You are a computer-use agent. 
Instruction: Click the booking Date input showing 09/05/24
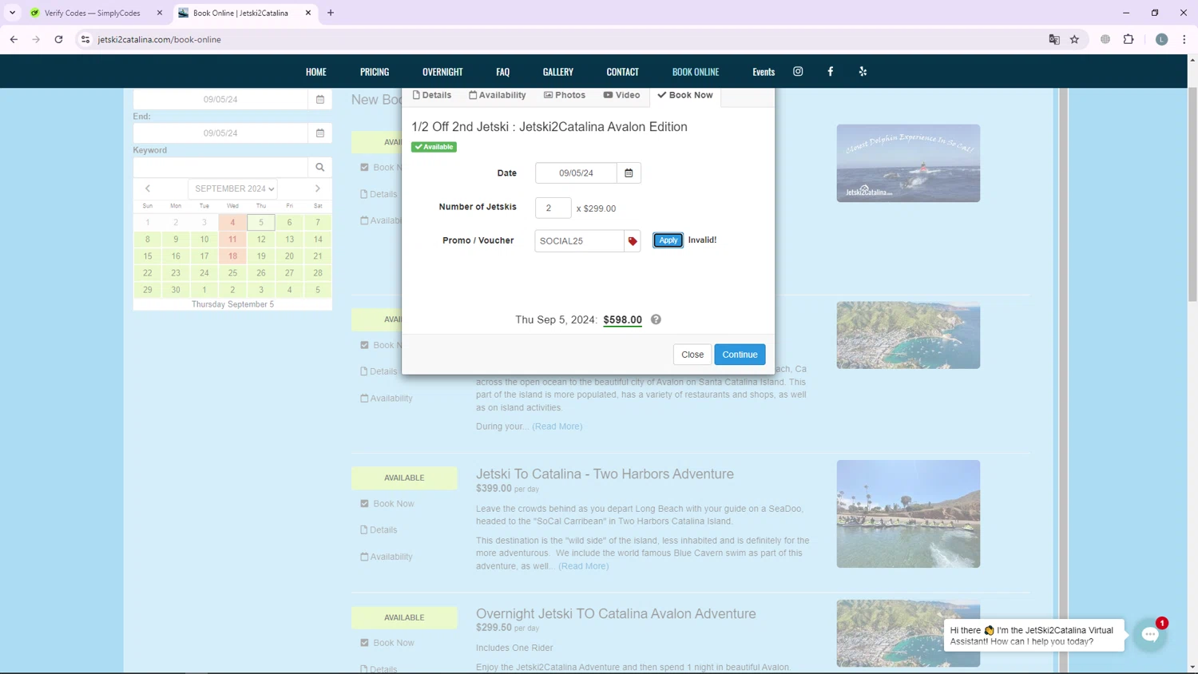(x=576, y=172)
